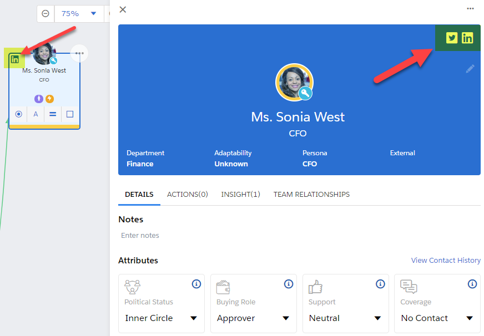
Task: Click the Ms. Sonia West name in header
Action: pyautogui.click(x=298, y=117)
